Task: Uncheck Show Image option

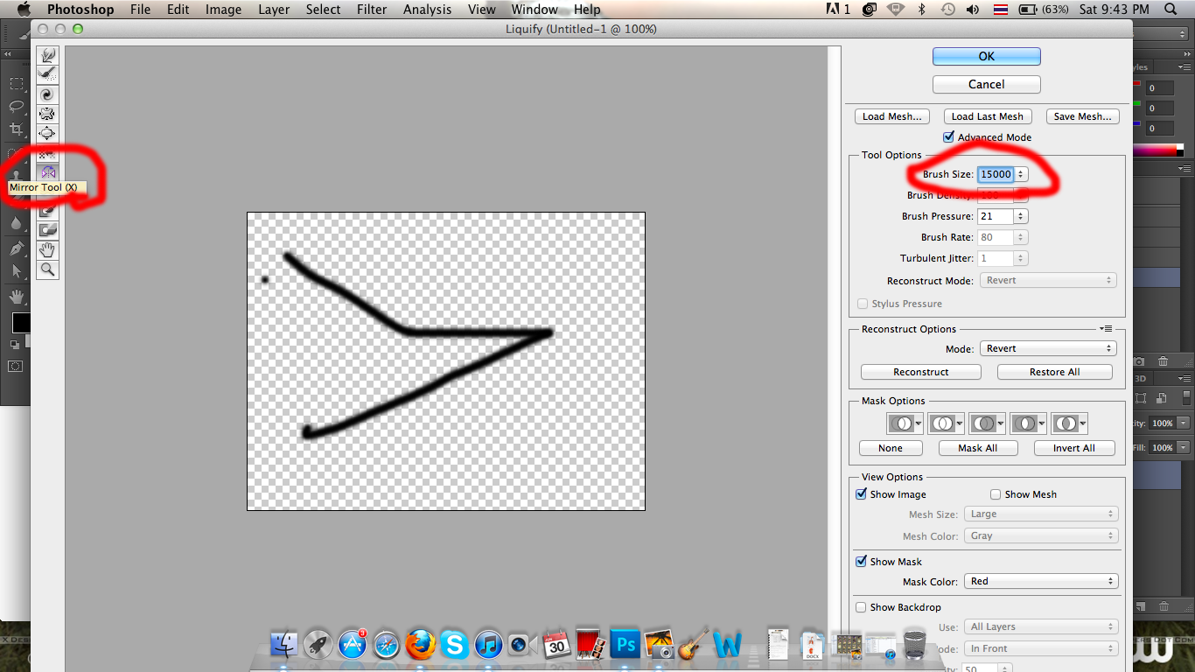Action: click(862, 494)
